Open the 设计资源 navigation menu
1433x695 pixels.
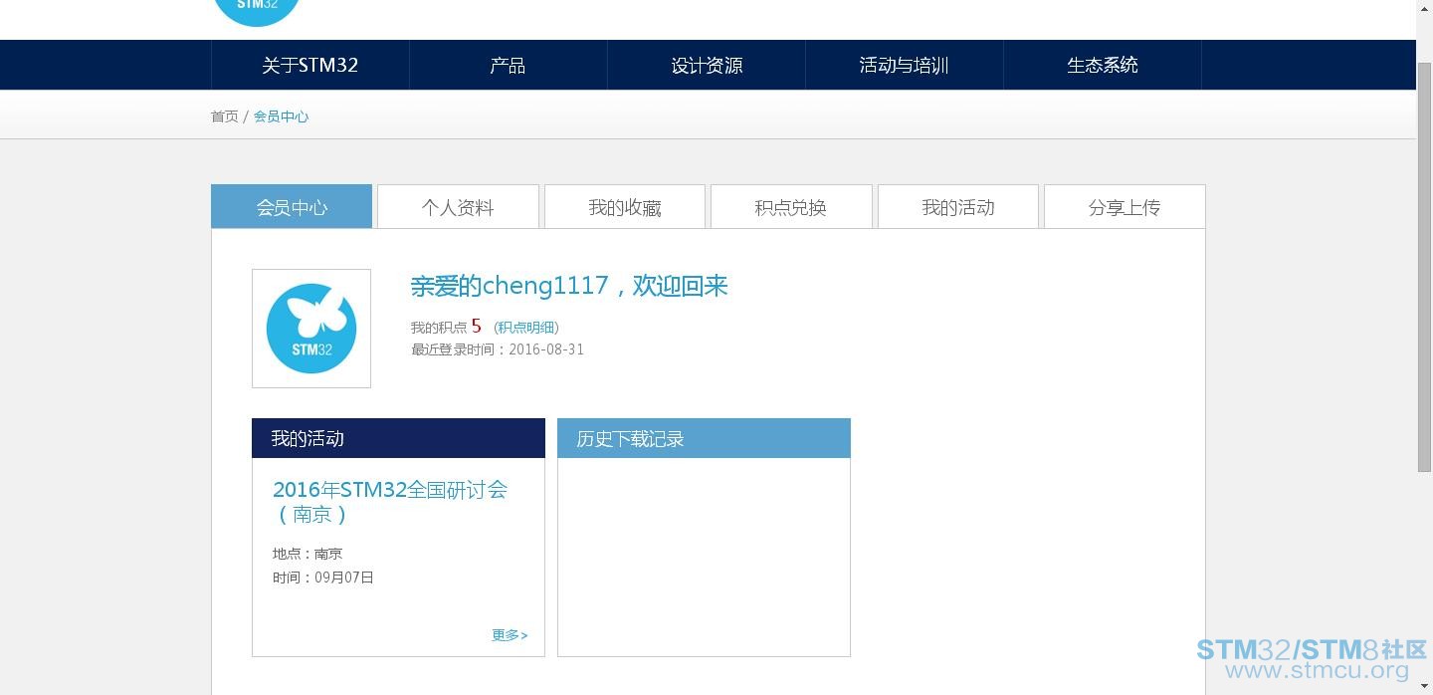pos(706,65)
